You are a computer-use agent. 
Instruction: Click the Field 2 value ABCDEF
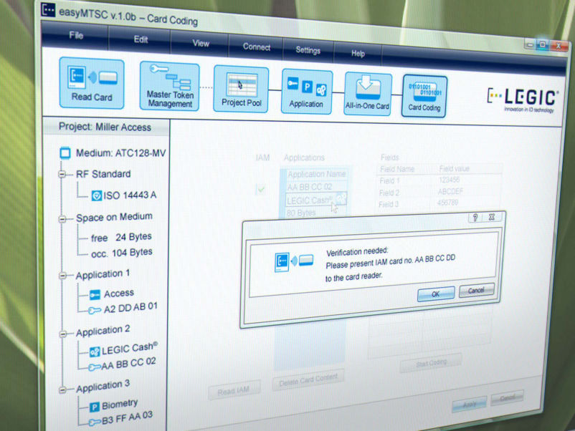tap(450, 191)
